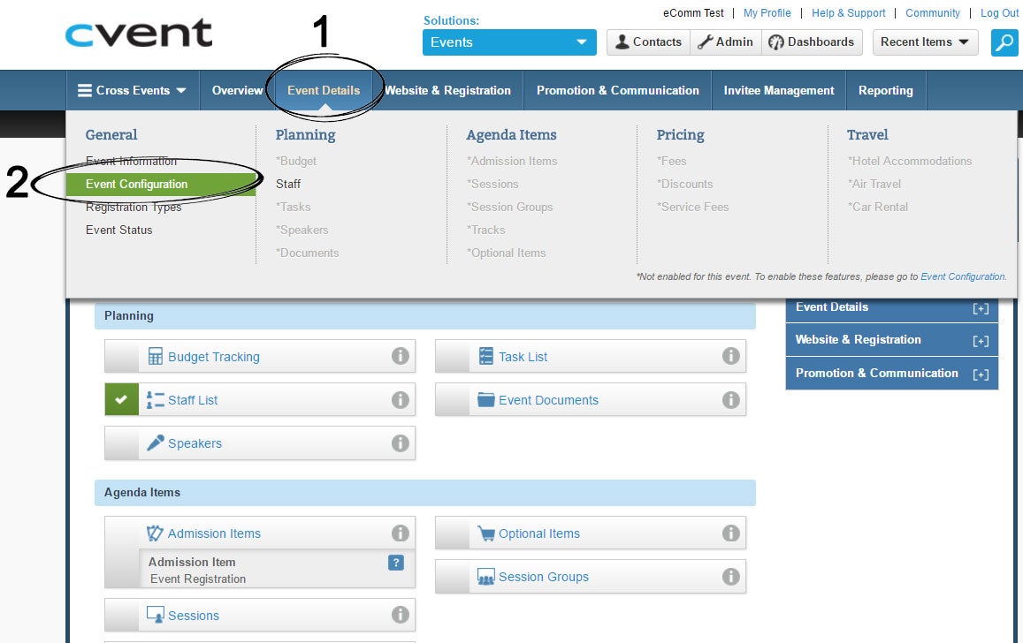Select Event Configuration in the General menu
The height and width of the screenshot is (643, 1023).
tap(161, 185)
